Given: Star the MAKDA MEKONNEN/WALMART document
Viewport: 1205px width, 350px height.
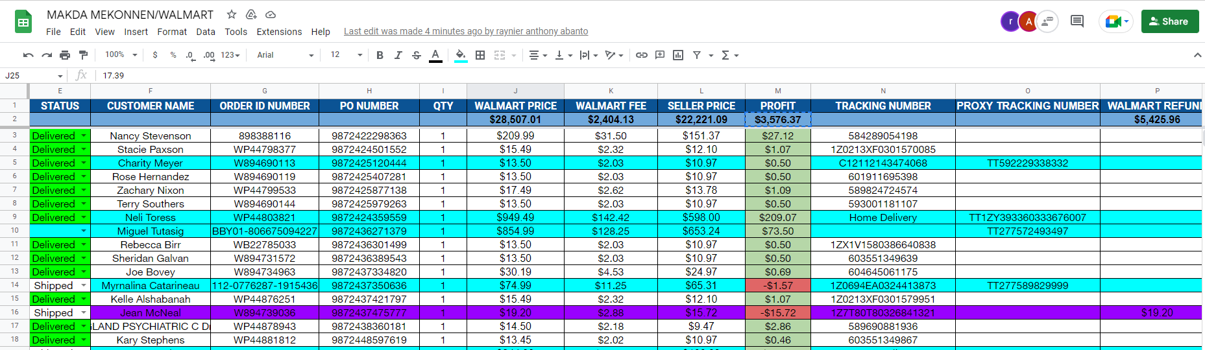Looking at the screenshot, I should click(x=232, y=14).
